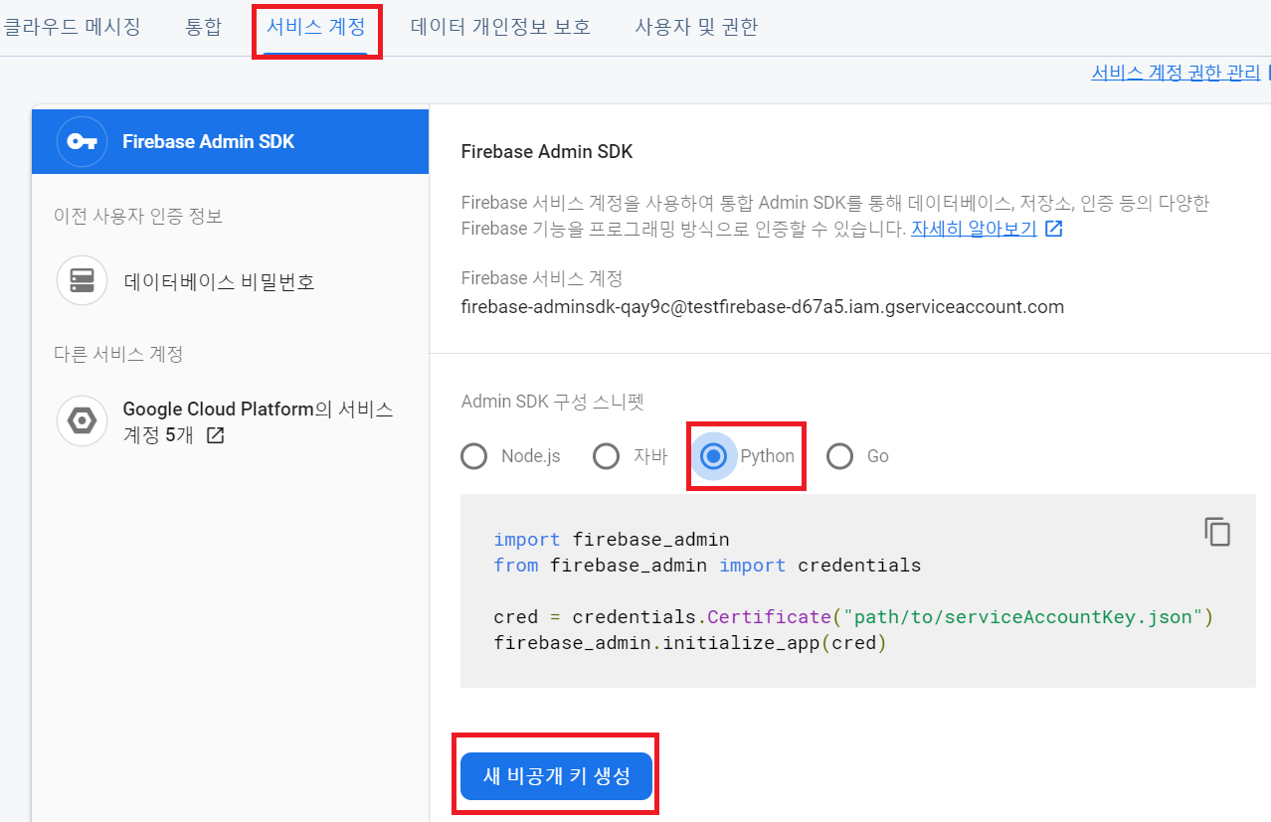This screenshot has width=1271, height=822.
Task: Click the 다른 서비스 계정 section label
Action: [x=118, y=354]
